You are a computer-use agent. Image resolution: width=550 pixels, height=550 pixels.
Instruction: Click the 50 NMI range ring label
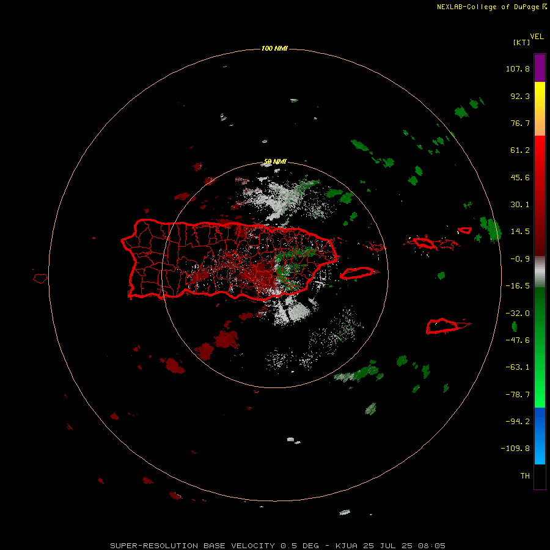tap(275, 162)
